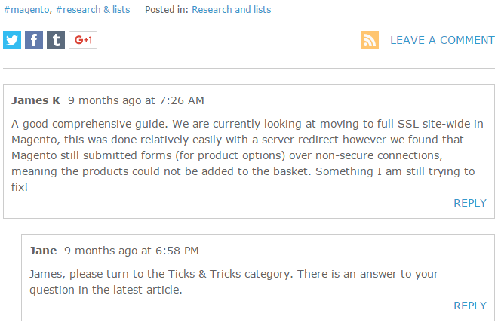
Task: Click the Jane author name
Action: click(x=43, y=251)
